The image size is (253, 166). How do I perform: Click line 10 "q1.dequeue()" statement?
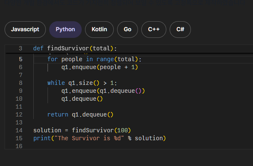click(82, 99)
